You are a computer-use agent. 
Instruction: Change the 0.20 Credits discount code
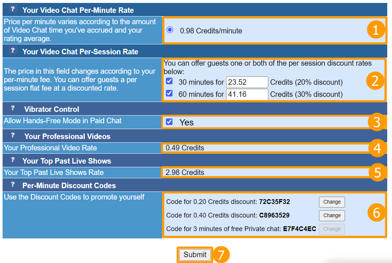(332, 202)
